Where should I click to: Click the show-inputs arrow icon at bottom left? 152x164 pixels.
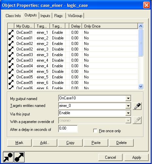coord(8,157)
